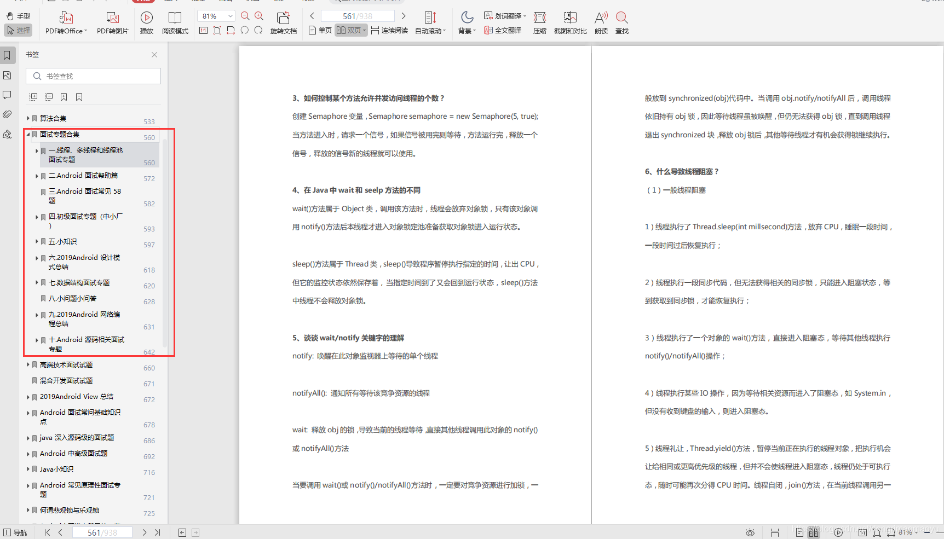Image resolution: width=944 pixels, height=539 pixels.
Task: Toggle eye protection mode in status bar
Action: click(x=750, y=532)
